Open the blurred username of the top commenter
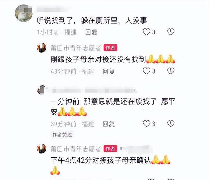This screenshot has width=209, height=180. click(x=53, y=9)
